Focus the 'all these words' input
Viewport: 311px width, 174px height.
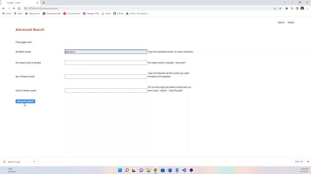point(106,52)
